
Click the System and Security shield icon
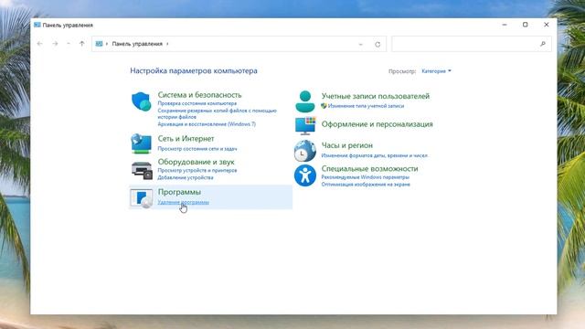142,101
